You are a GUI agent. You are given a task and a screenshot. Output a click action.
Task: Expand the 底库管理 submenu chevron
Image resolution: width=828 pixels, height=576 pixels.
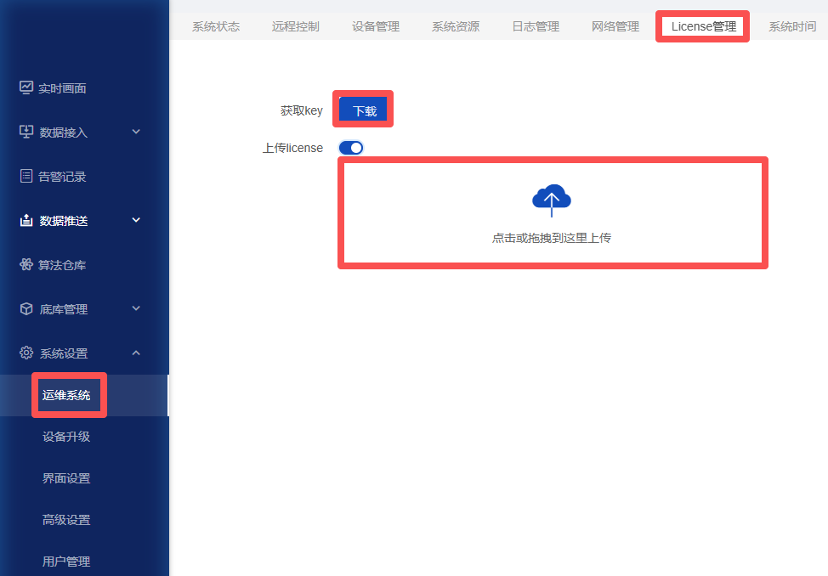click(136, 308)
